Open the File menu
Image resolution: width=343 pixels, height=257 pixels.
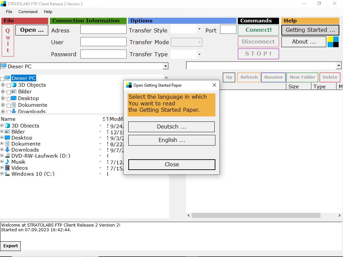9,12
